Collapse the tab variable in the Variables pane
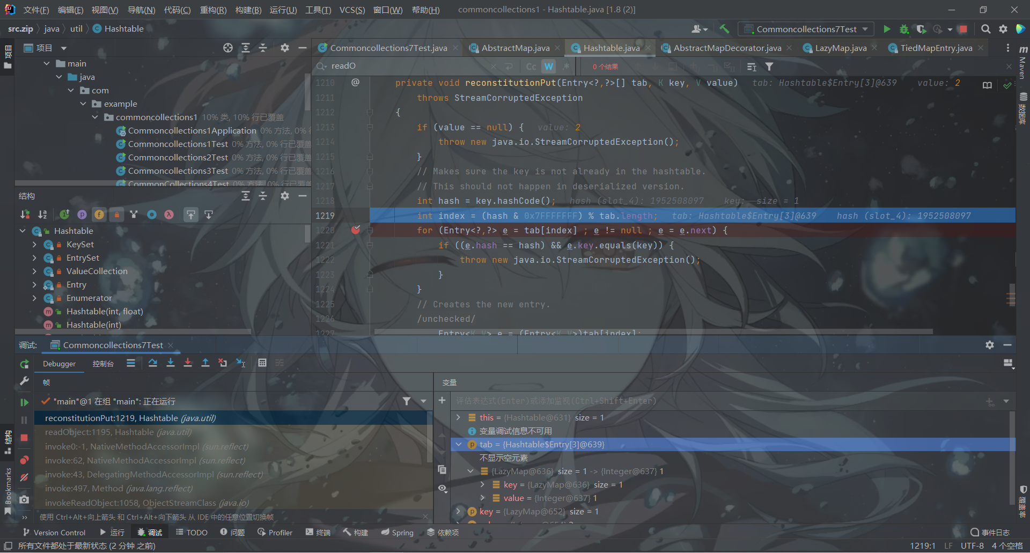The width and height of the screenshot is (1030, 553). pyautogui.click(x=459, y=445)
